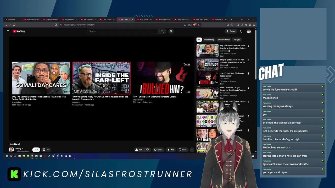Open the Somali Daycares endscreen thumbnail

click(41, 78)
